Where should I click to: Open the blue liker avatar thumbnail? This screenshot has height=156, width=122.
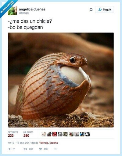pyautogui.click(x=82, y=134)
